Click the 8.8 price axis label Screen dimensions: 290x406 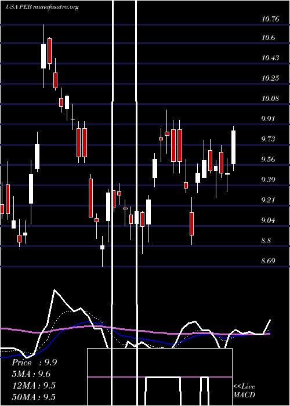tap(266, 241)
